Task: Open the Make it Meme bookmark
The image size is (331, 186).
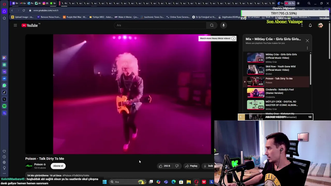Action: point(127,17)
